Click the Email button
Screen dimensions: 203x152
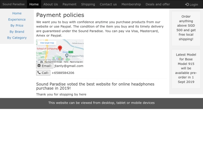[x=45, y=66]
